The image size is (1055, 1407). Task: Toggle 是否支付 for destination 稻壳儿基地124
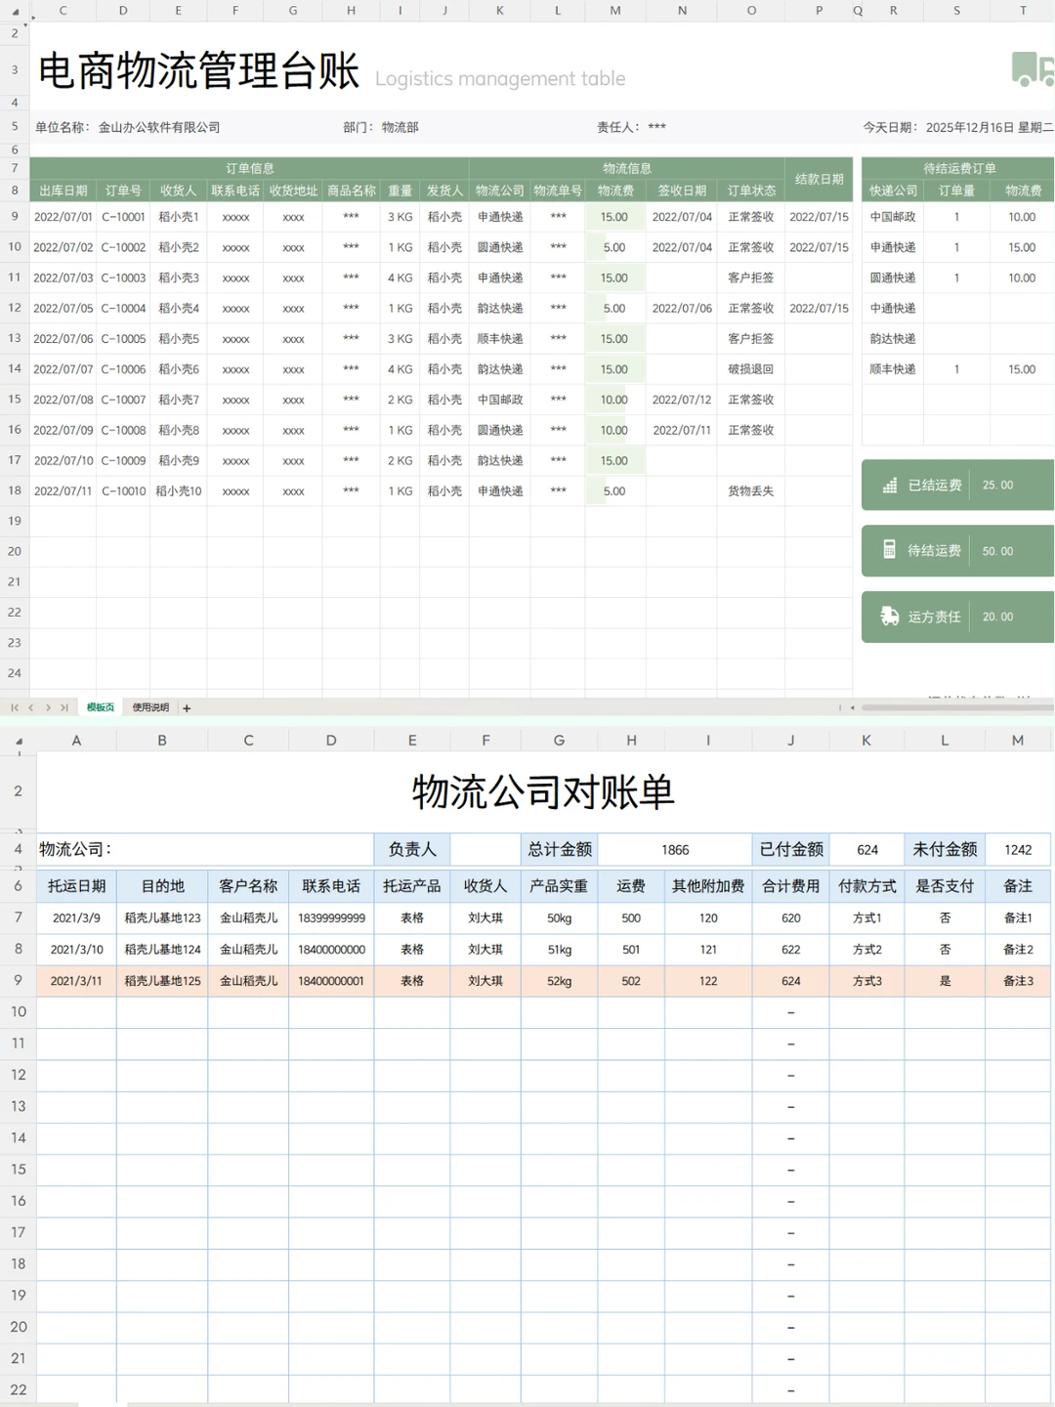944,949
